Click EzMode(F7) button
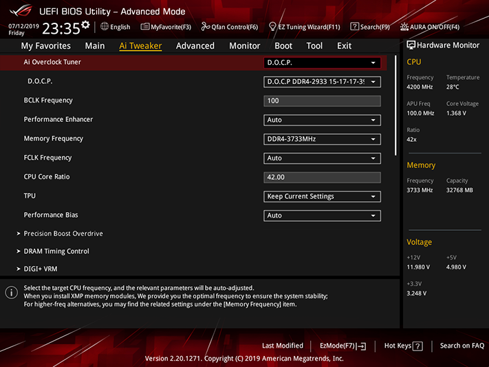The image size is (489, 367). click(343, 346)
